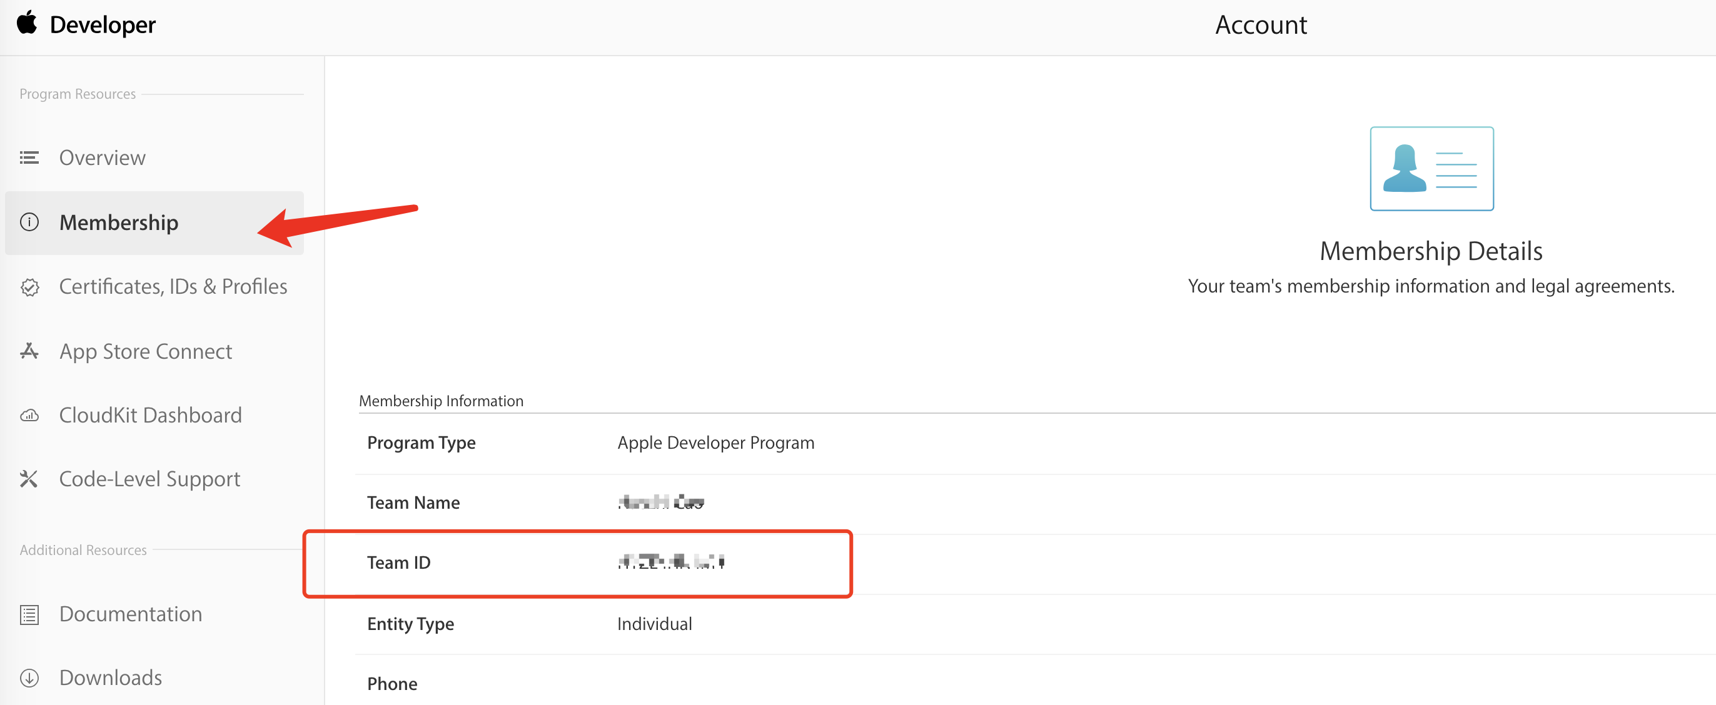Open the Developer home link
The height and width of the screenshot is (705, 1716).
coord(103,24)
